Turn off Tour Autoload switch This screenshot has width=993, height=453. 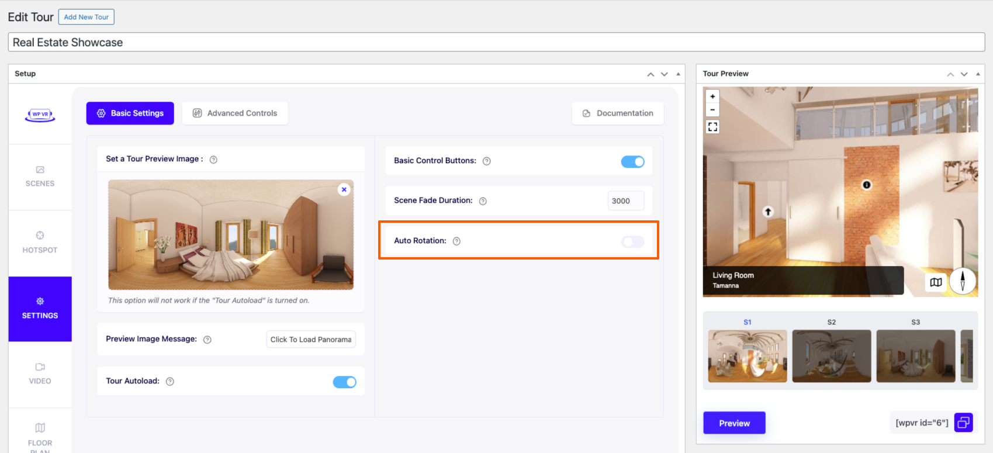click(x=344, y=382)
